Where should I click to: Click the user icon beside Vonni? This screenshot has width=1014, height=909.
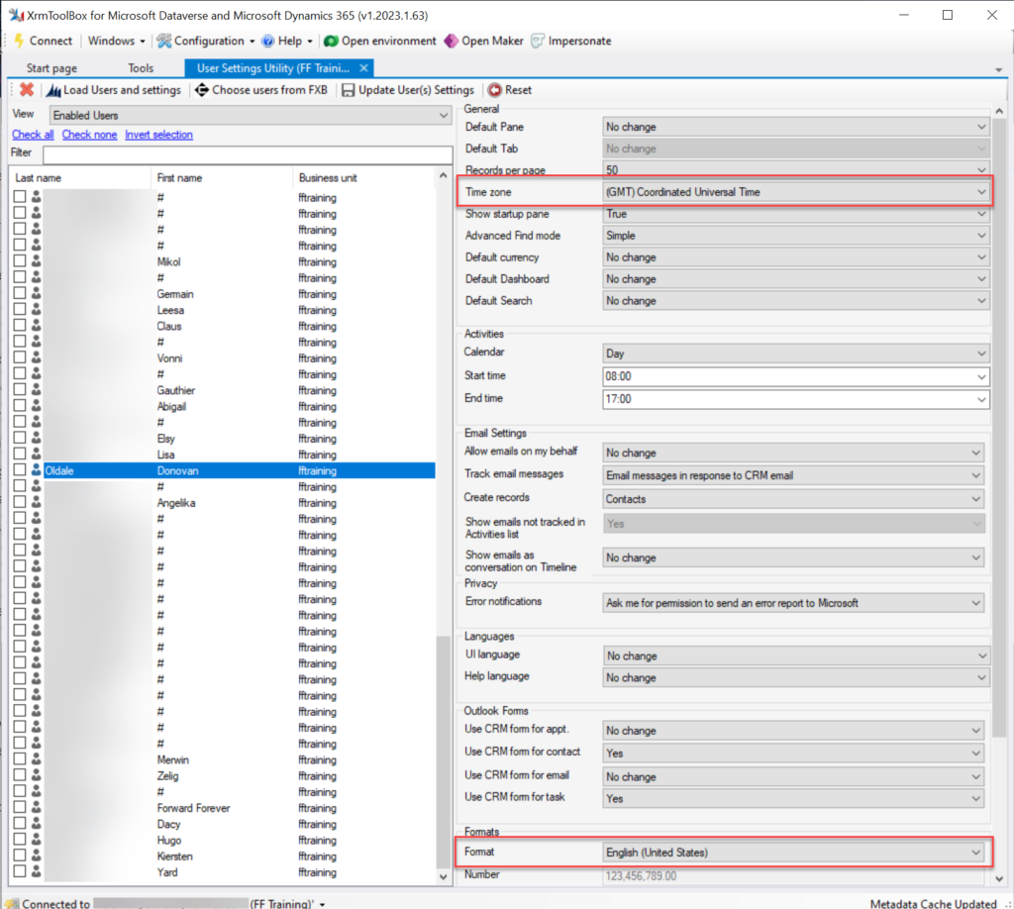pyautogui.click(x=37, y=357)
